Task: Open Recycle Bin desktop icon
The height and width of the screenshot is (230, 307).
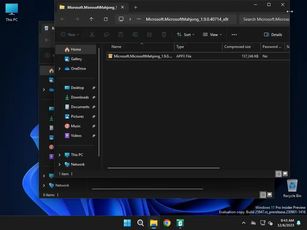Action: 292,189
